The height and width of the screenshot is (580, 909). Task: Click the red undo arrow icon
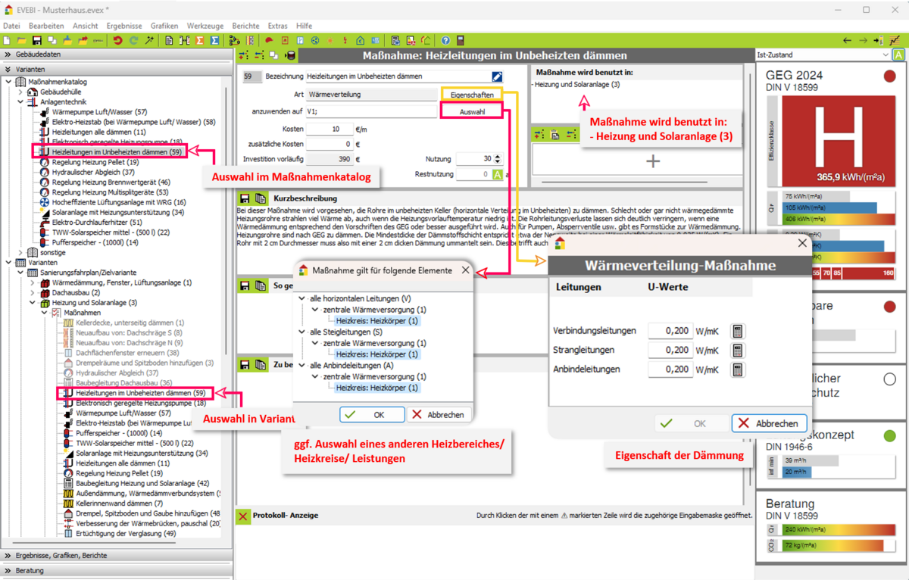tap(117, 40)
